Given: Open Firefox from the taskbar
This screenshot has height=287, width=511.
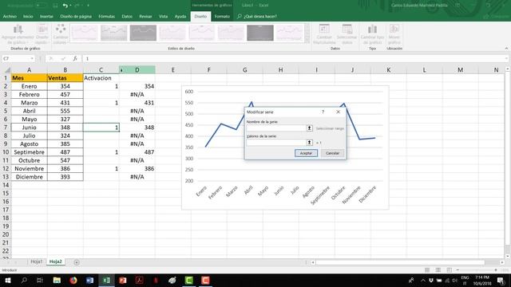Looking at the screenshot, I should [73, 280].
